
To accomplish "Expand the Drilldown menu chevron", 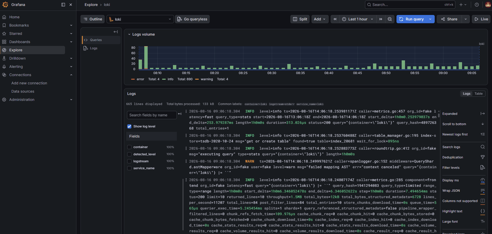I will tap(71, 58).
